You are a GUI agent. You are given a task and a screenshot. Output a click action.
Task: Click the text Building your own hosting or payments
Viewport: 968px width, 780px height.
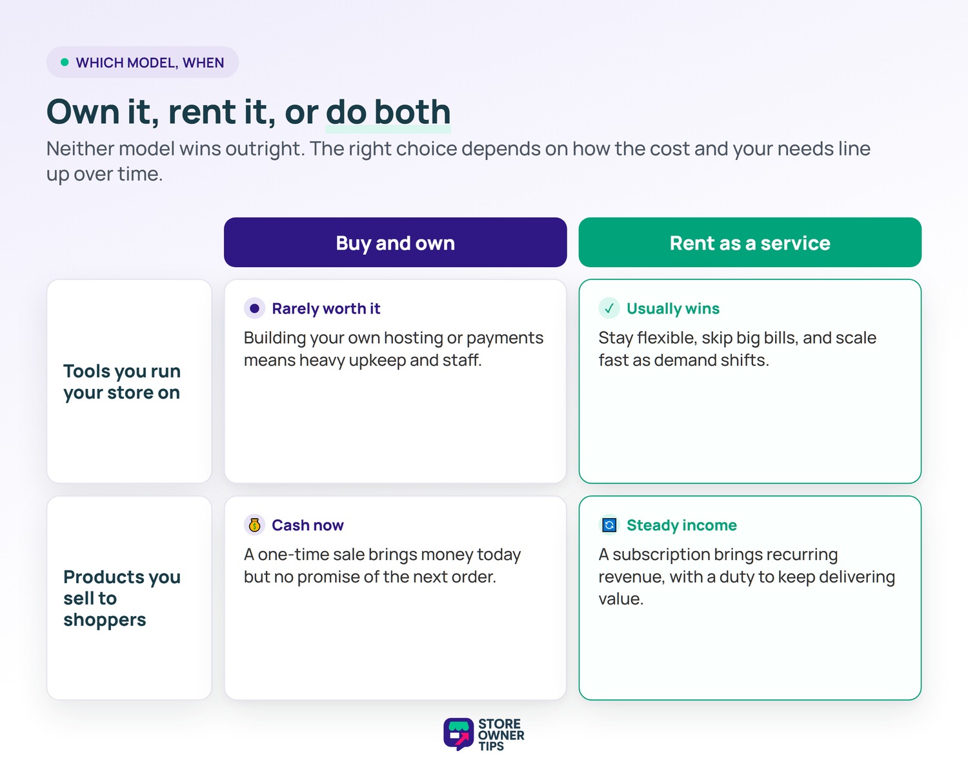[x=394, y=349]
